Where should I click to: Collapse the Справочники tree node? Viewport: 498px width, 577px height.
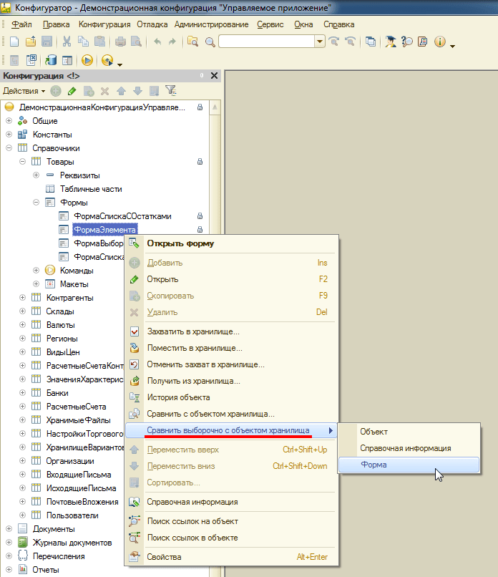[x=9, y=148]
